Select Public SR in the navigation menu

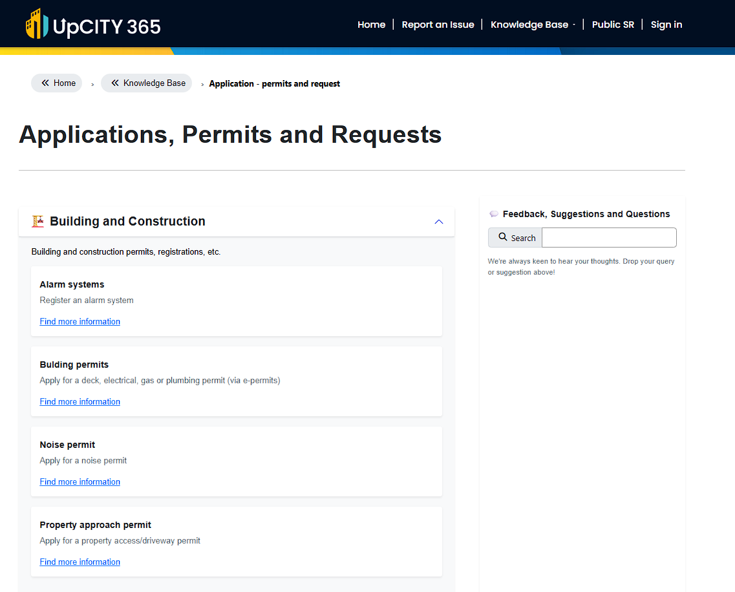pos(613,24)
